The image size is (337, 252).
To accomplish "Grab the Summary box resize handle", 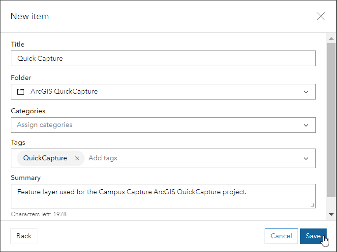I will (x=312, y=205).
